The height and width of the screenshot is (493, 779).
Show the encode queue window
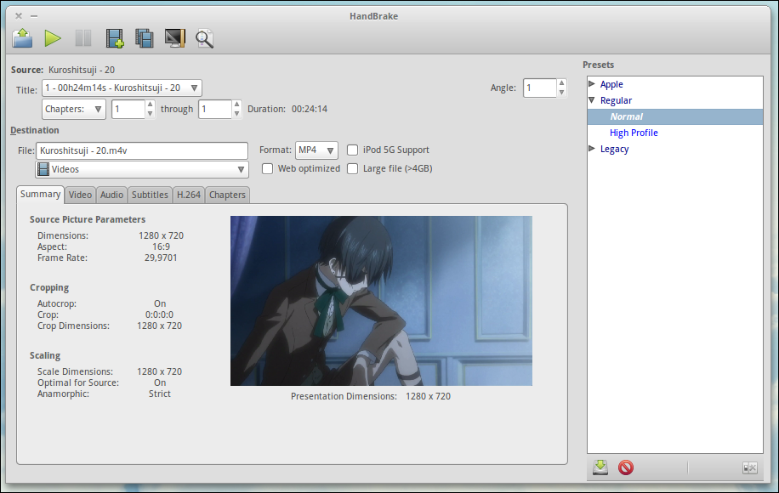click(144, 38)
